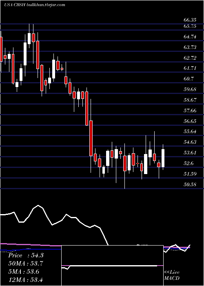
Task: Click the 66.35 price axis label
Action: pyautogui.click(x=190, y=20)
